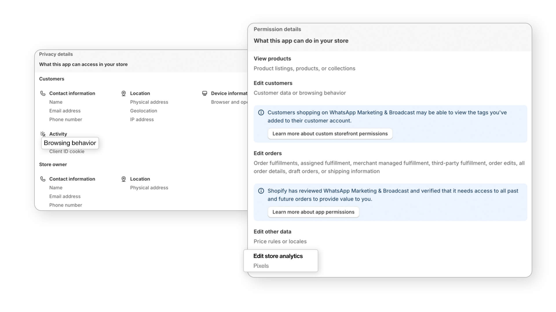556x312 pixels.
Task: Open Learn more about custom storefront permissions
Action: [x=330, y=133]
